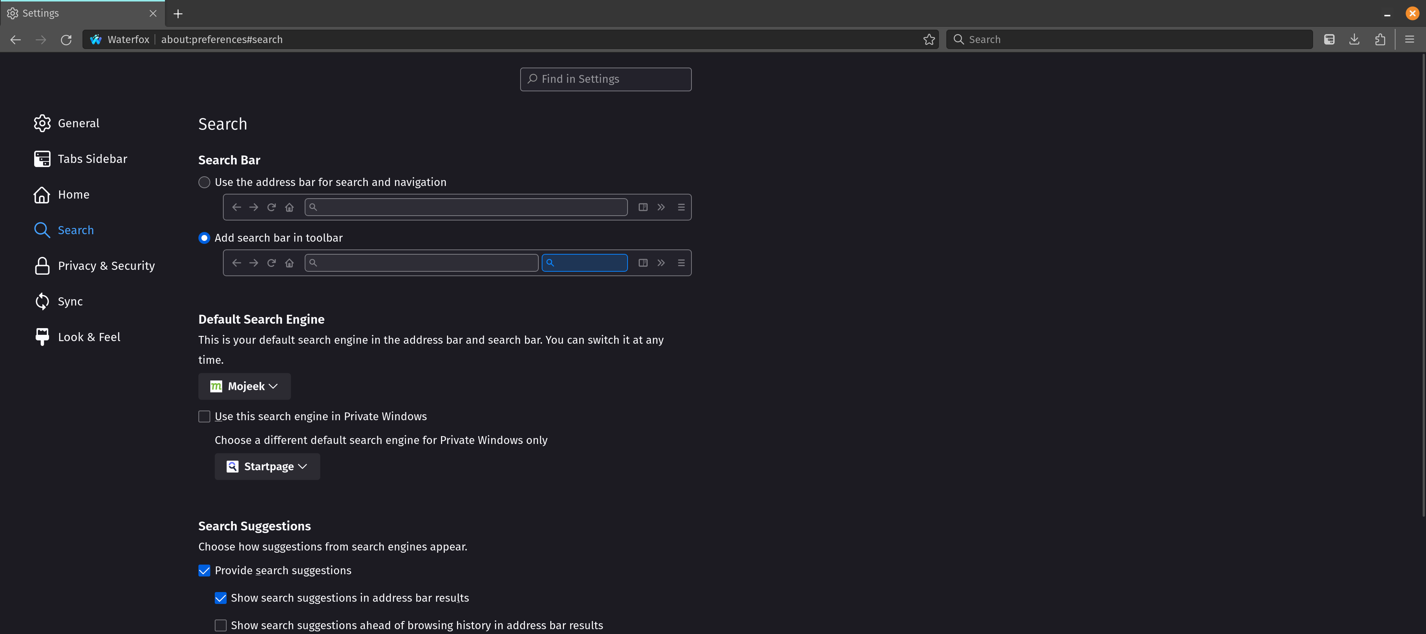The image size is (1426, 634).
Task: Open the Look & Feel settings category
Action: click(x=89, y=337)
